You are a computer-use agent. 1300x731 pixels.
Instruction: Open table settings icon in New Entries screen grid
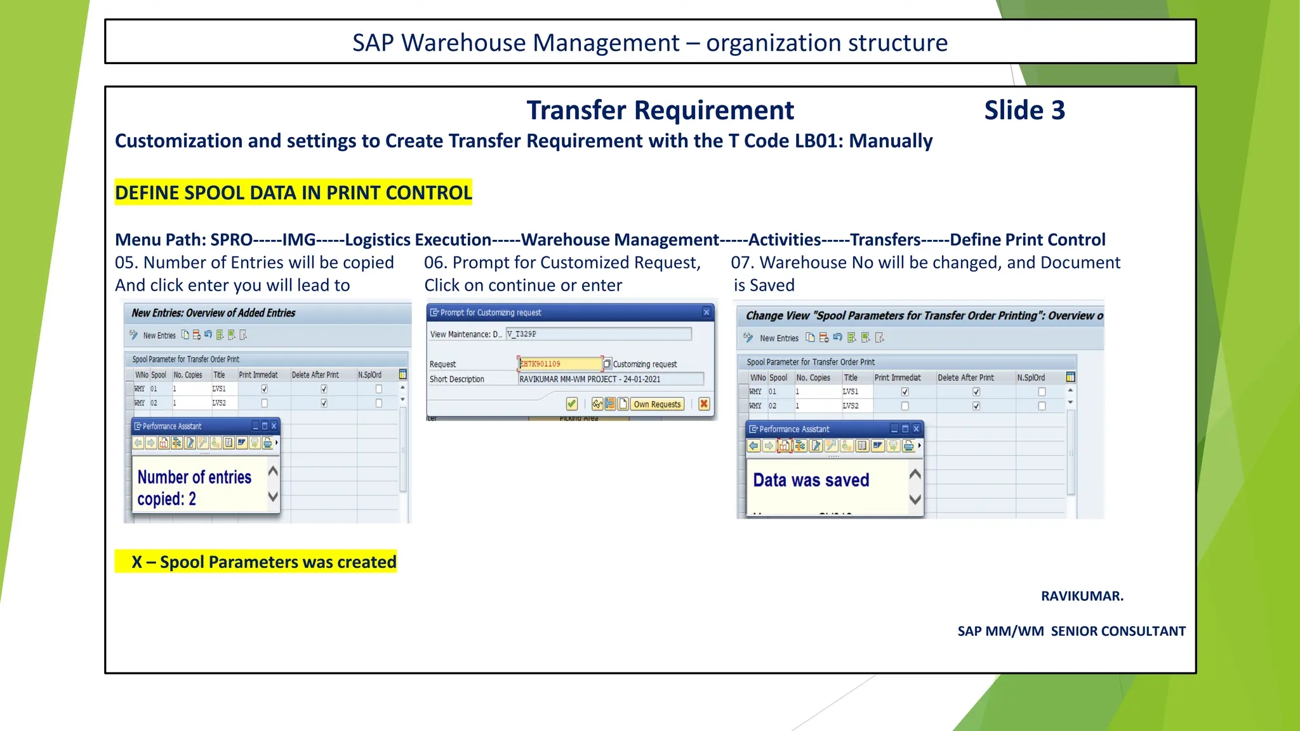[402, 374]
